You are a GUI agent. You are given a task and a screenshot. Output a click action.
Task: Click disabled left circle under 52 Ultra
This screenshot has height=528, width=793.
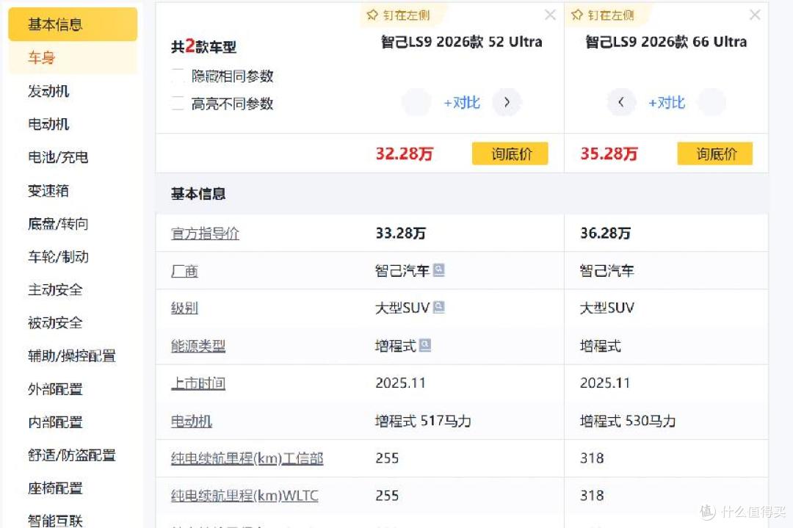(x=416, y=103)
